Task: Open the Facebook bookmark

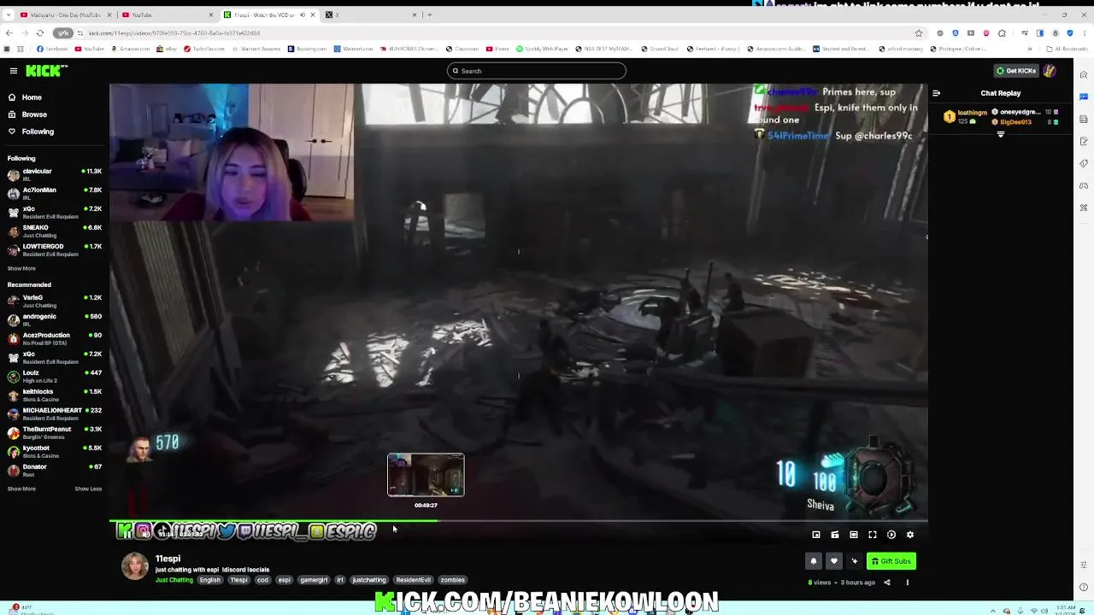Action: click(52, 49)
